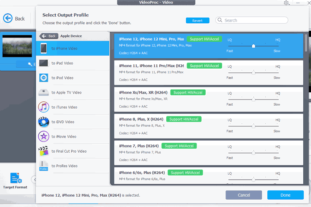
Task: Select the to Apple TV Video category
Action: (x=66, y=92)
